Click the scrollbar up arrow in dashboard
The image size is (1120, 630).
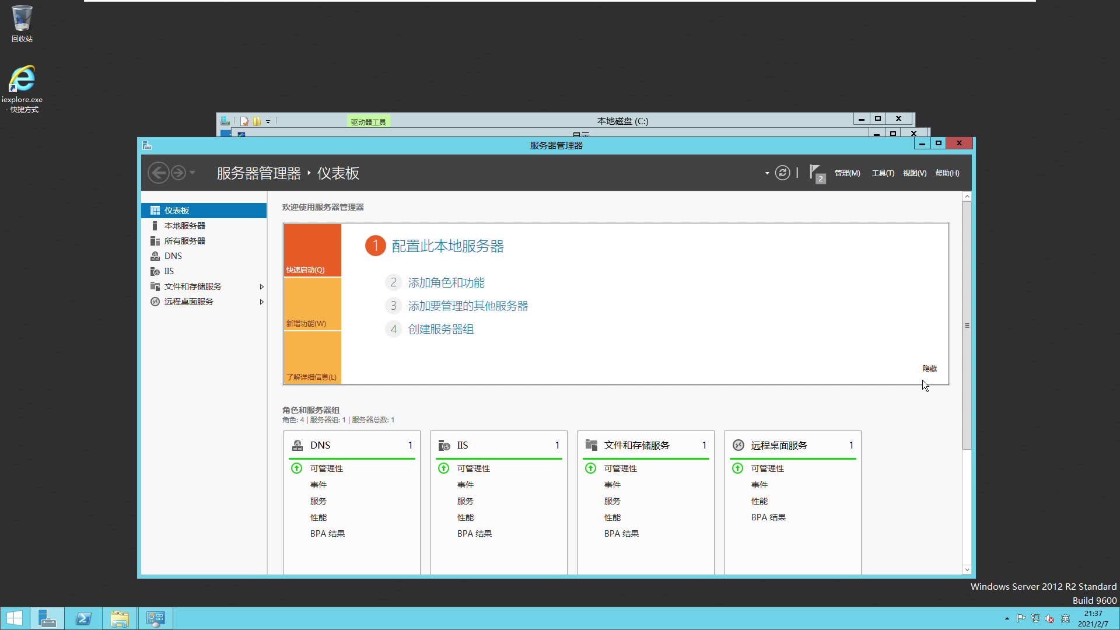pyautogui.click(x=967, y=197)
